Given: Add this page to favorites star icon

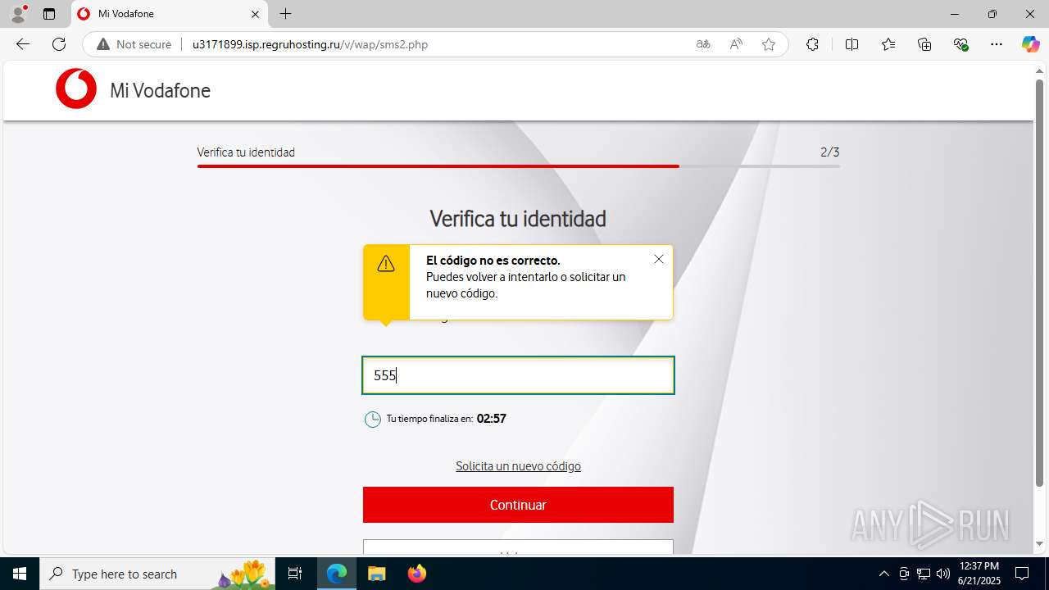Looking at the screenshot, I should [769, 44].
